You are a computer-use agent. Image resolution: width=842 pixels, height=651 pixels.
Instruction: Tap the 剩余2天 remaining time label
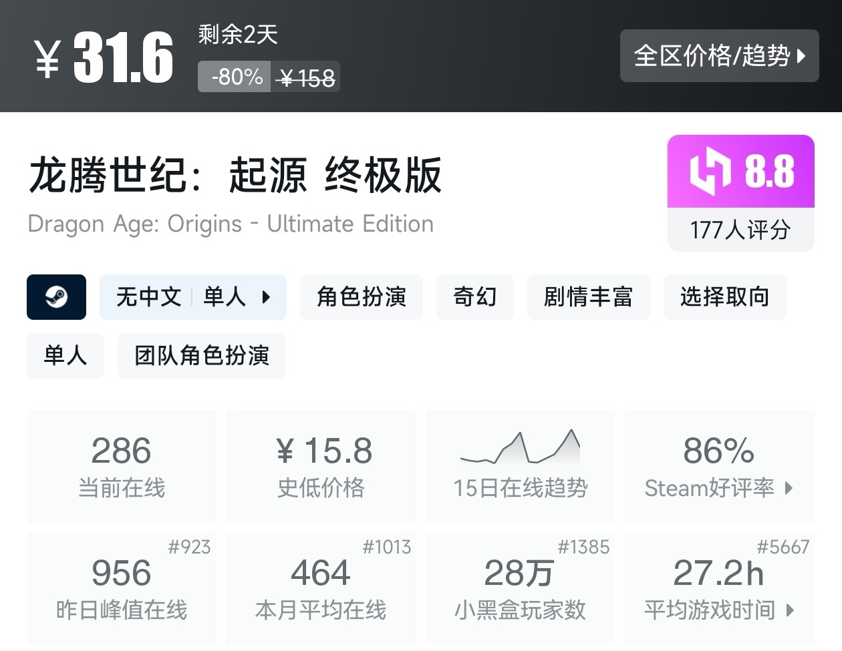pos(238,34)
